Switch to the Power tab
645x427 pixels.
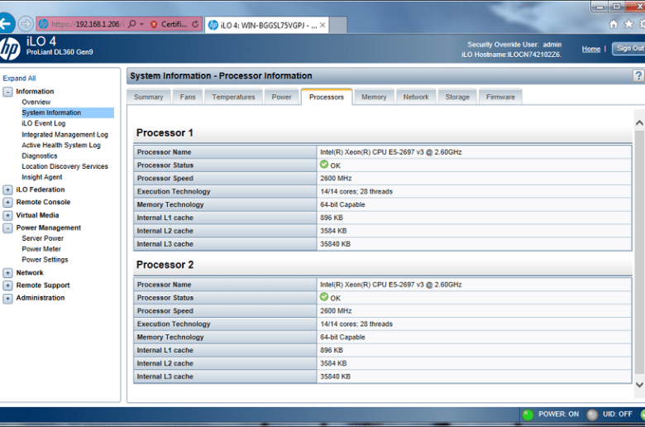(281, 97)
